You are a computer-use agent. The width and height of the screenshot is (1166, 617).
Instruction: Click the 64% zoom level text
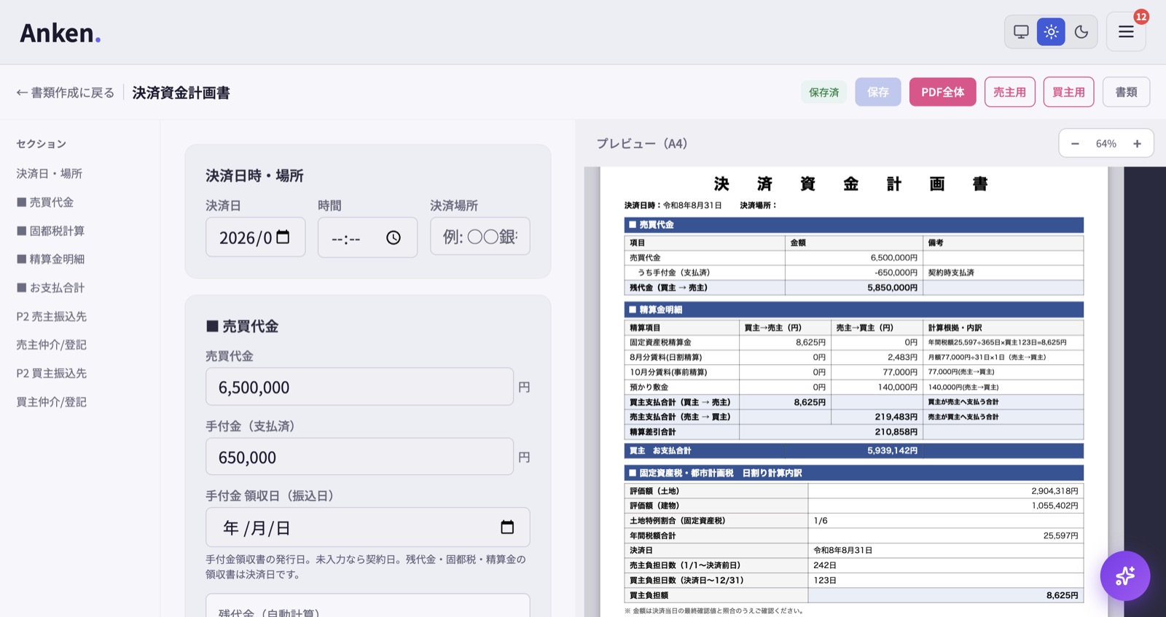1106,144
